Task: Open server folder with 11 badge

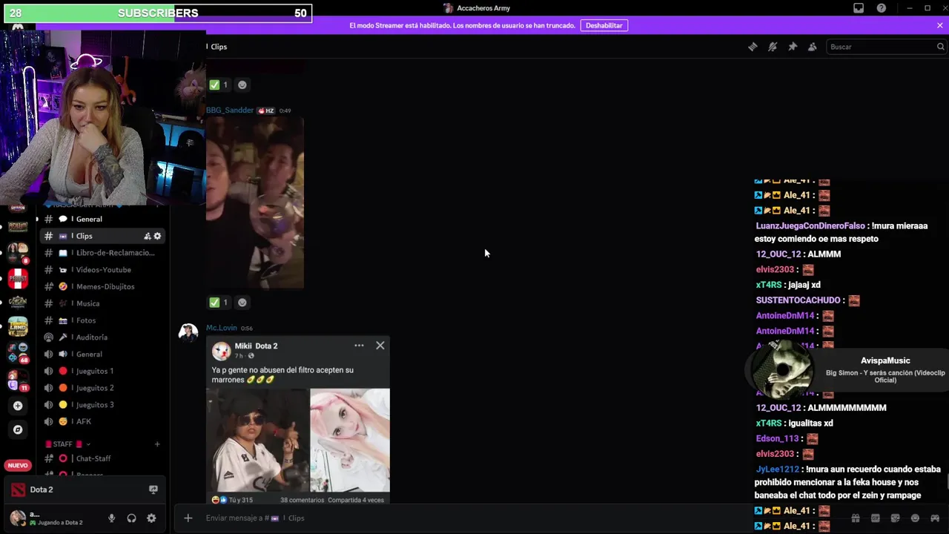Action: tap(18, 380)
